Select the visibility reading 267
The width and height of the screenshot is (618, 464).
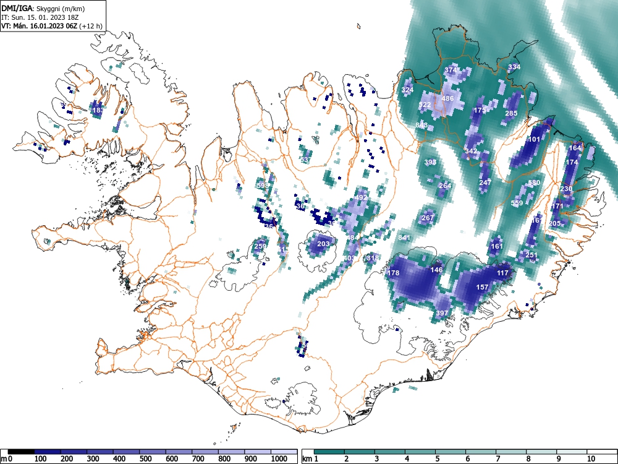428,218
